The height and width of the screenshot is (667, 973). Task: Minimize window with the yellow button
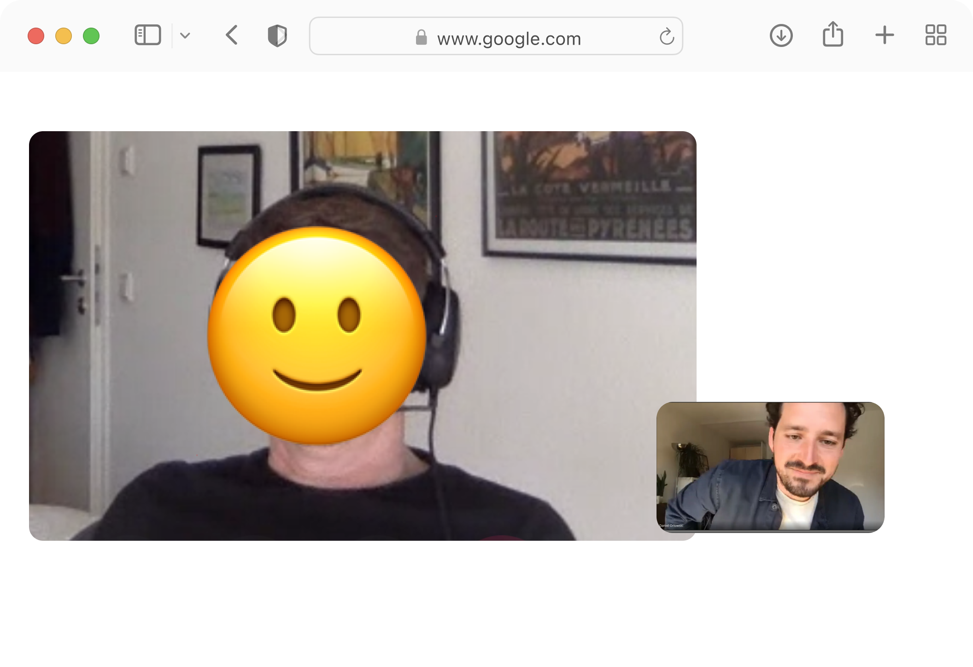click(x=64, y=36)
